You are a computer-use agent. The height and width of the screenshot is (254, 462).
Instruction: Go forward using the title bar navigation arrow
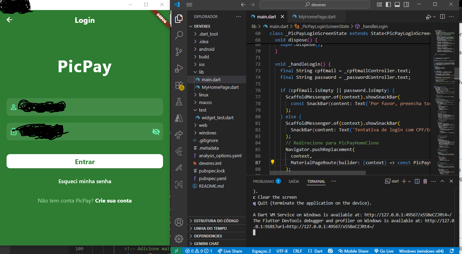tap(252, 4)
